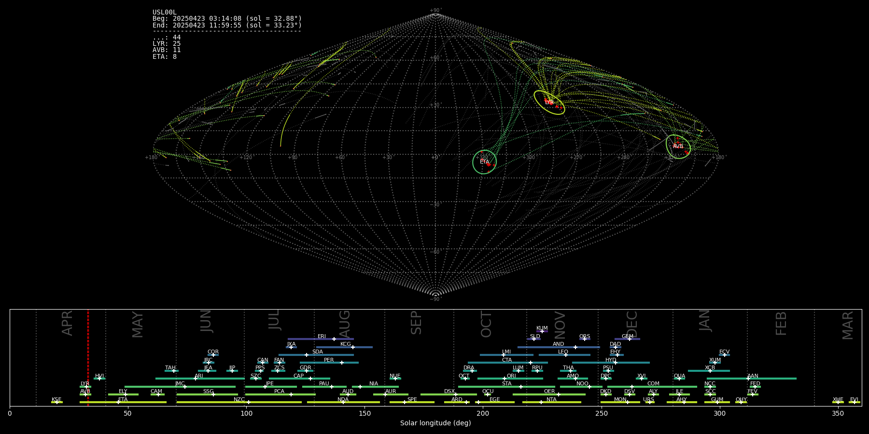Viewport: 869px width, 434px height.
Task: Click the PER shower bar
Action: 329,363
